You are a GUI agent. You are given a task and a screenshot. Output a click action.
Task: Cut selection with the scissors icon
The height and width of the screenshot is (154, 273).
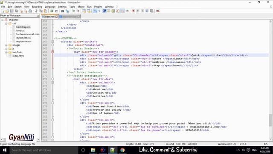(36, 11)
